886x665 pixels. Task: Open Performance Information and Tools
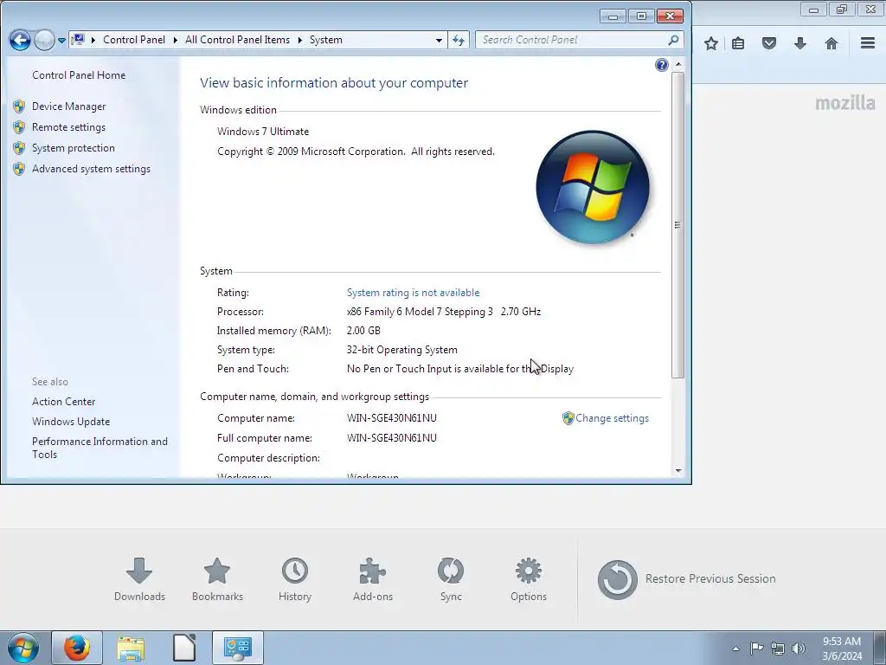tap(100, 448)
